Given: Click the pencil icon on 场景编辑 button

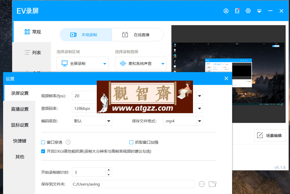Looking at the screenshot, I should pyautogui.click(x=260, y=135).
